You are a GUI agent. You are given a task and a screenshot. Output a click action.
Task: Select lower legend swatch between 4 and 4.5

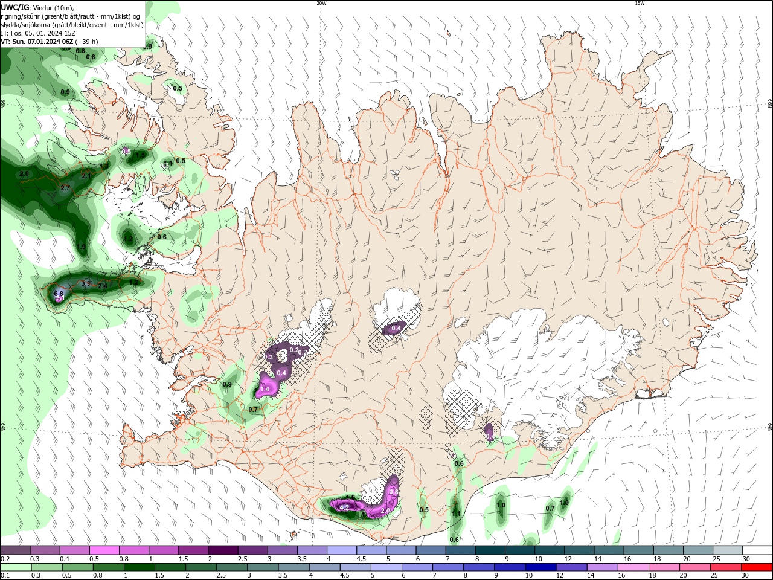tap(326, 567)
